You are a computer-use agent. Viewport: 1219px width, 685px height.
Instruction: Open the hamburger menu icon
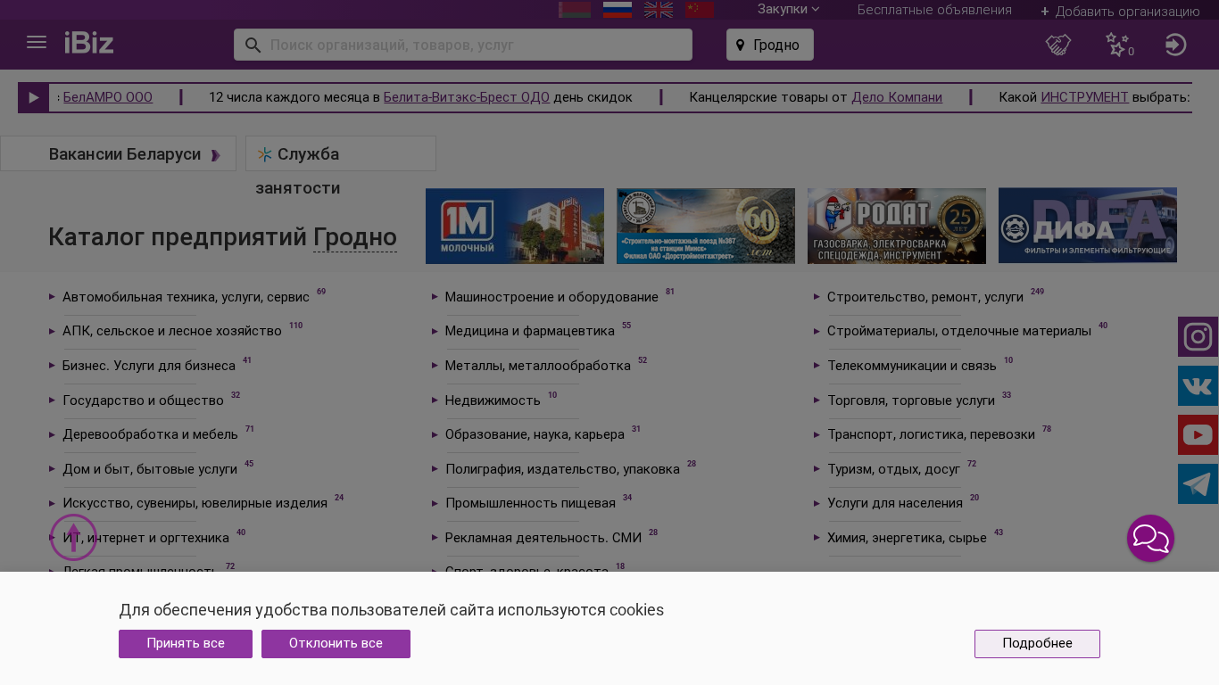pos(37,43)
